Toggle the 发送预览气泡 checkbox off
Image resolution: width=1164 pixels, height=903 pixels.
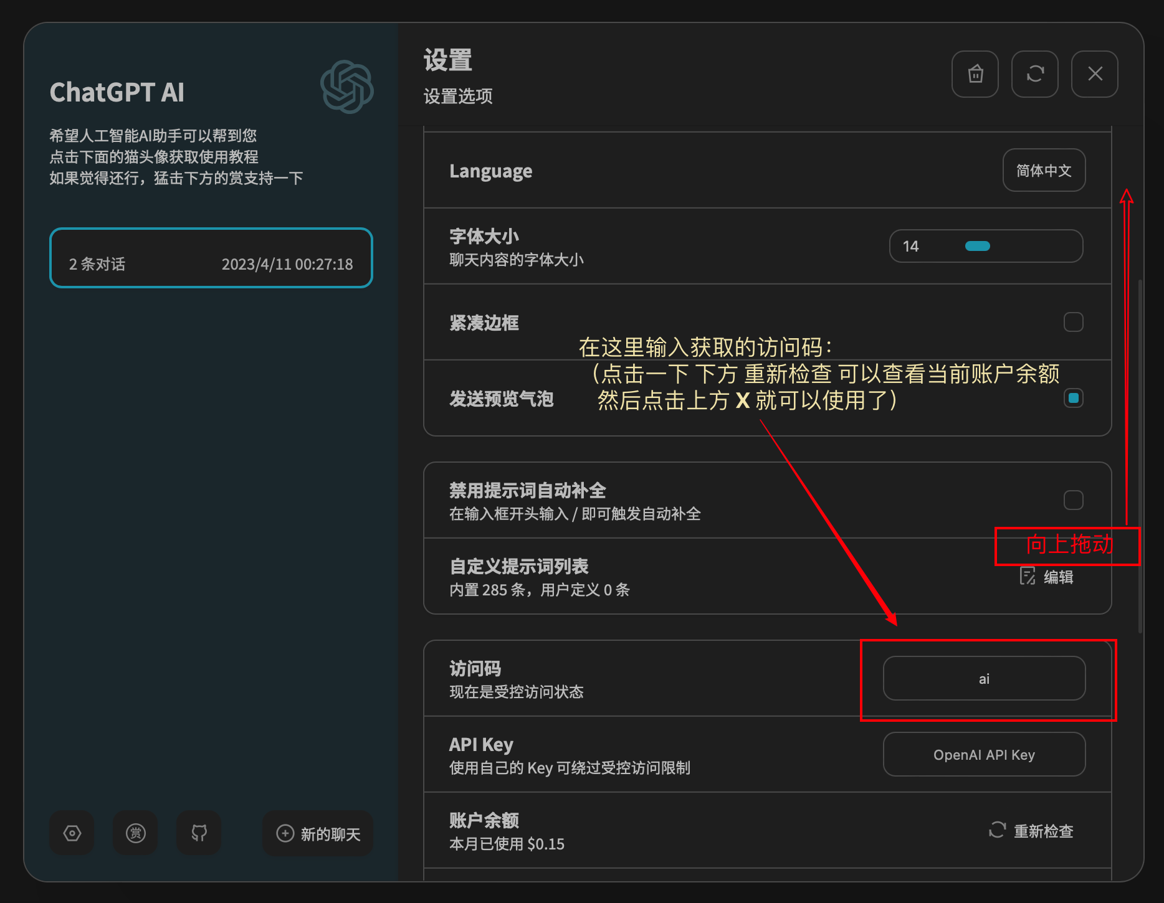(x=1073, y=398)
